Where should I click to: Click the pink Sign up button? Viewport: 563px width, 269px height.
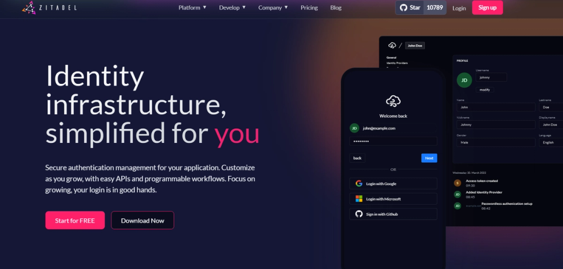(487, 7)
